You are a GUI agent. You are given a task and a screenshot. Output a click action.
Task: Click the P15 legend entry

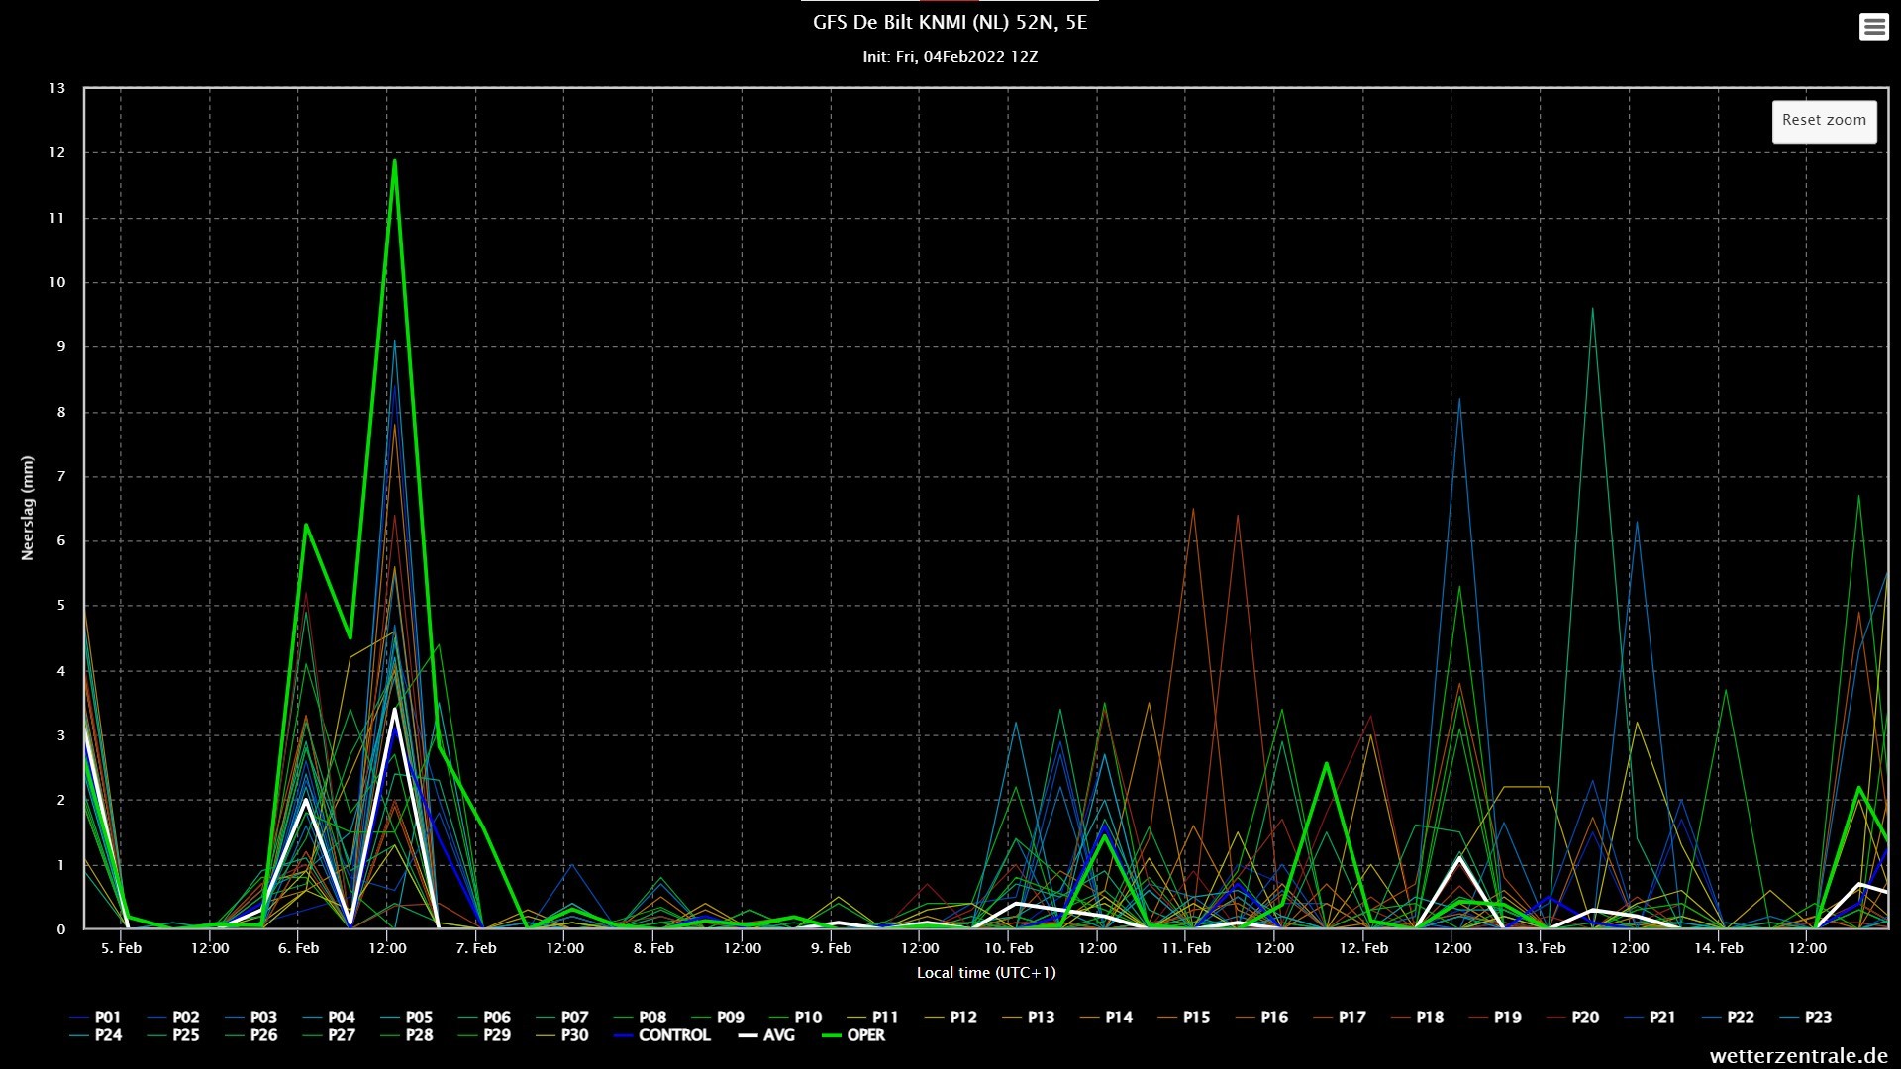click(1196, 1018)
